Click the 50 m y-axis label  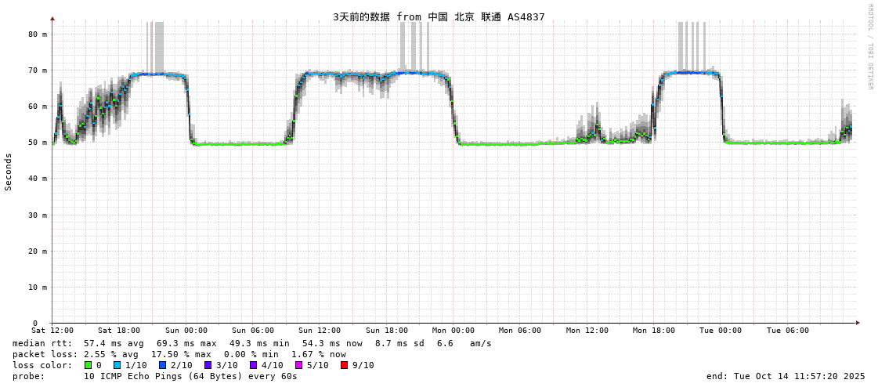pyautogui.click(x=38, y=143)
